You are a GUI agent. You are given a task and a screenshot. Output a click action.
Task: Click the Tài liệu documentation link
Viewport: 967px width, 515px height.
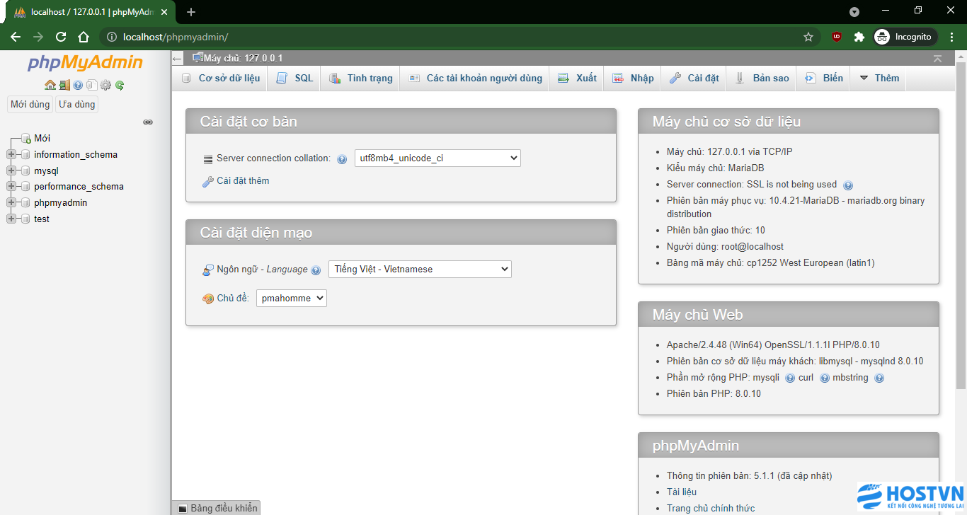[682, 492]
